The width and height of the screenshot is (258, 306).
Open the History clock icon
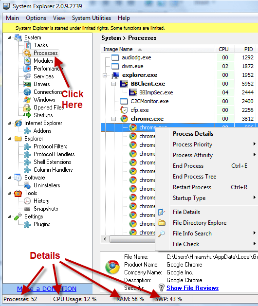pos(27,201)
